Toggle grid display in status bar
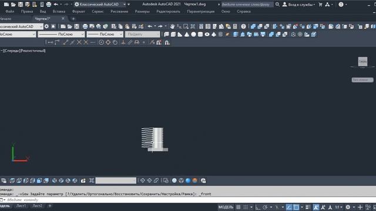The width and height of the screenshot is (376, 211). tap(239, 207)
